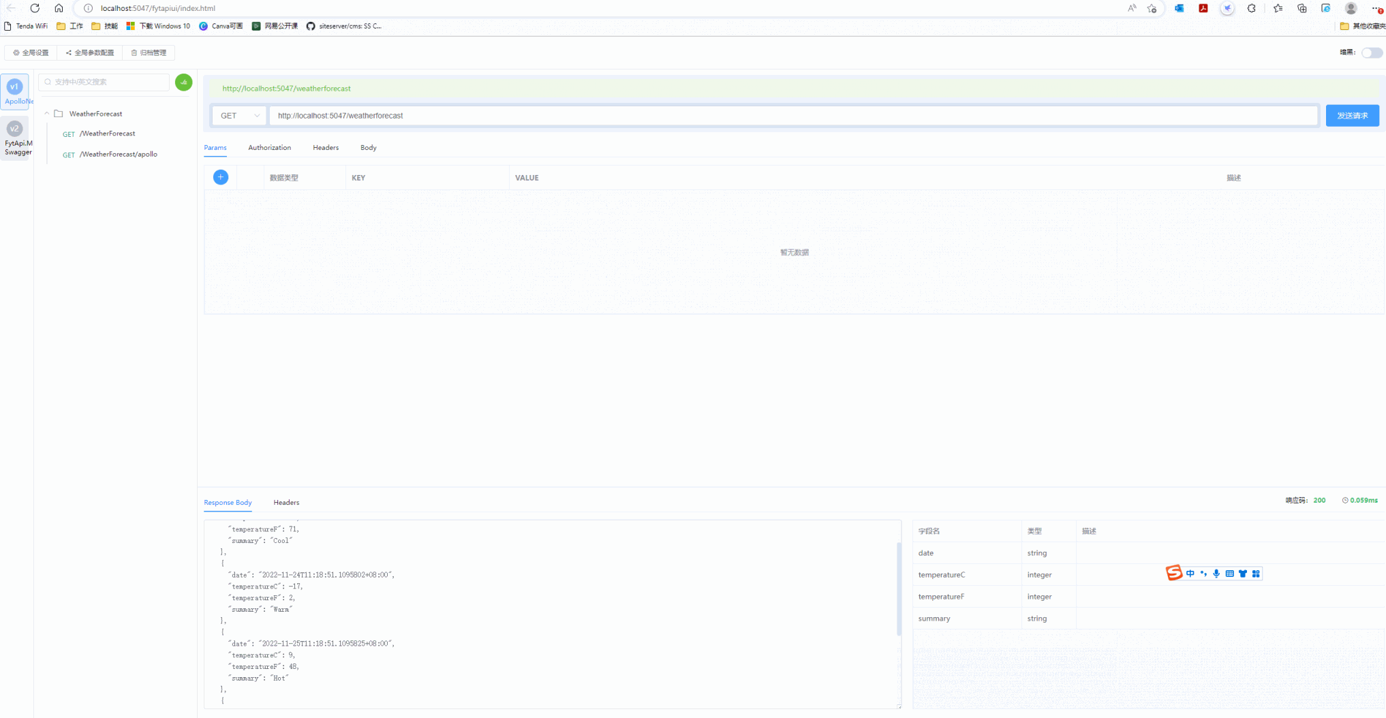Open the Sogou on-screen keyboard icon
The height and width of the screenshot is (718, 1386).
[x=1229, y=574]
